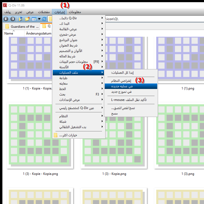
Task: Expand the شبكة submenu
Action: click(x=79, y=122)
